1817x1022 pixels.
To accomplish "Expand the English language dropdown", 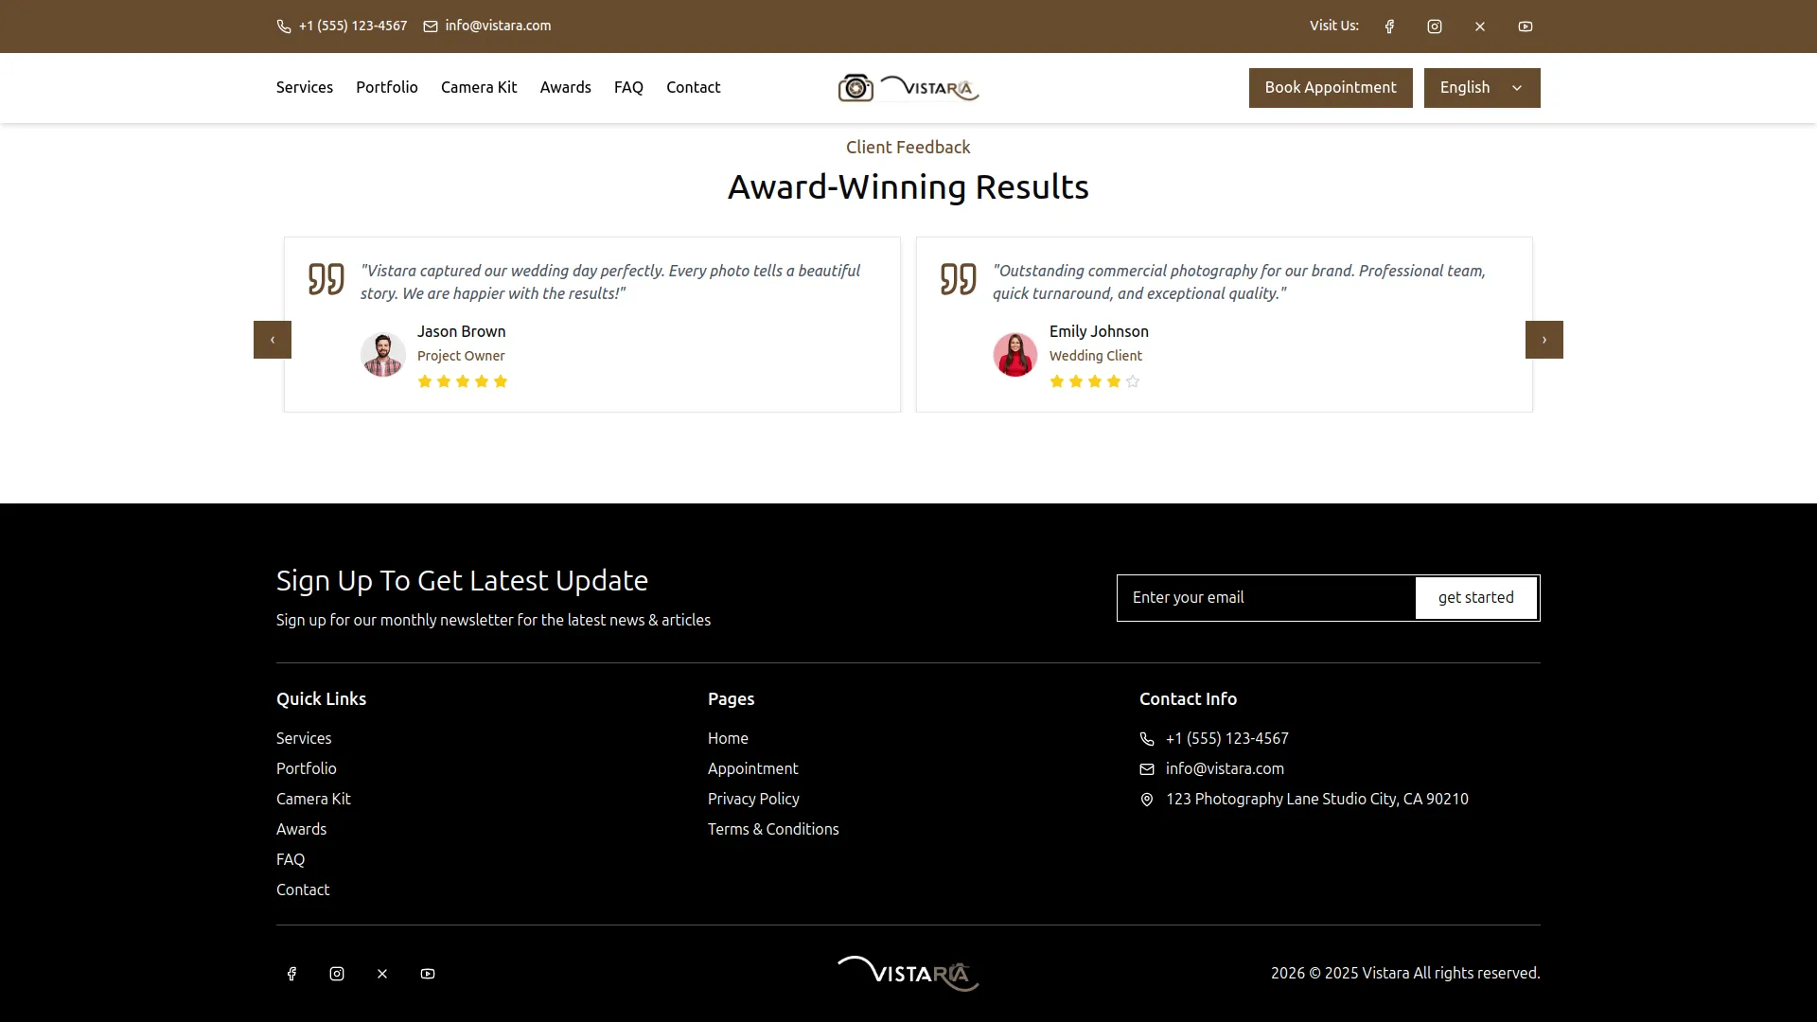I will (x=1481, y=88).
